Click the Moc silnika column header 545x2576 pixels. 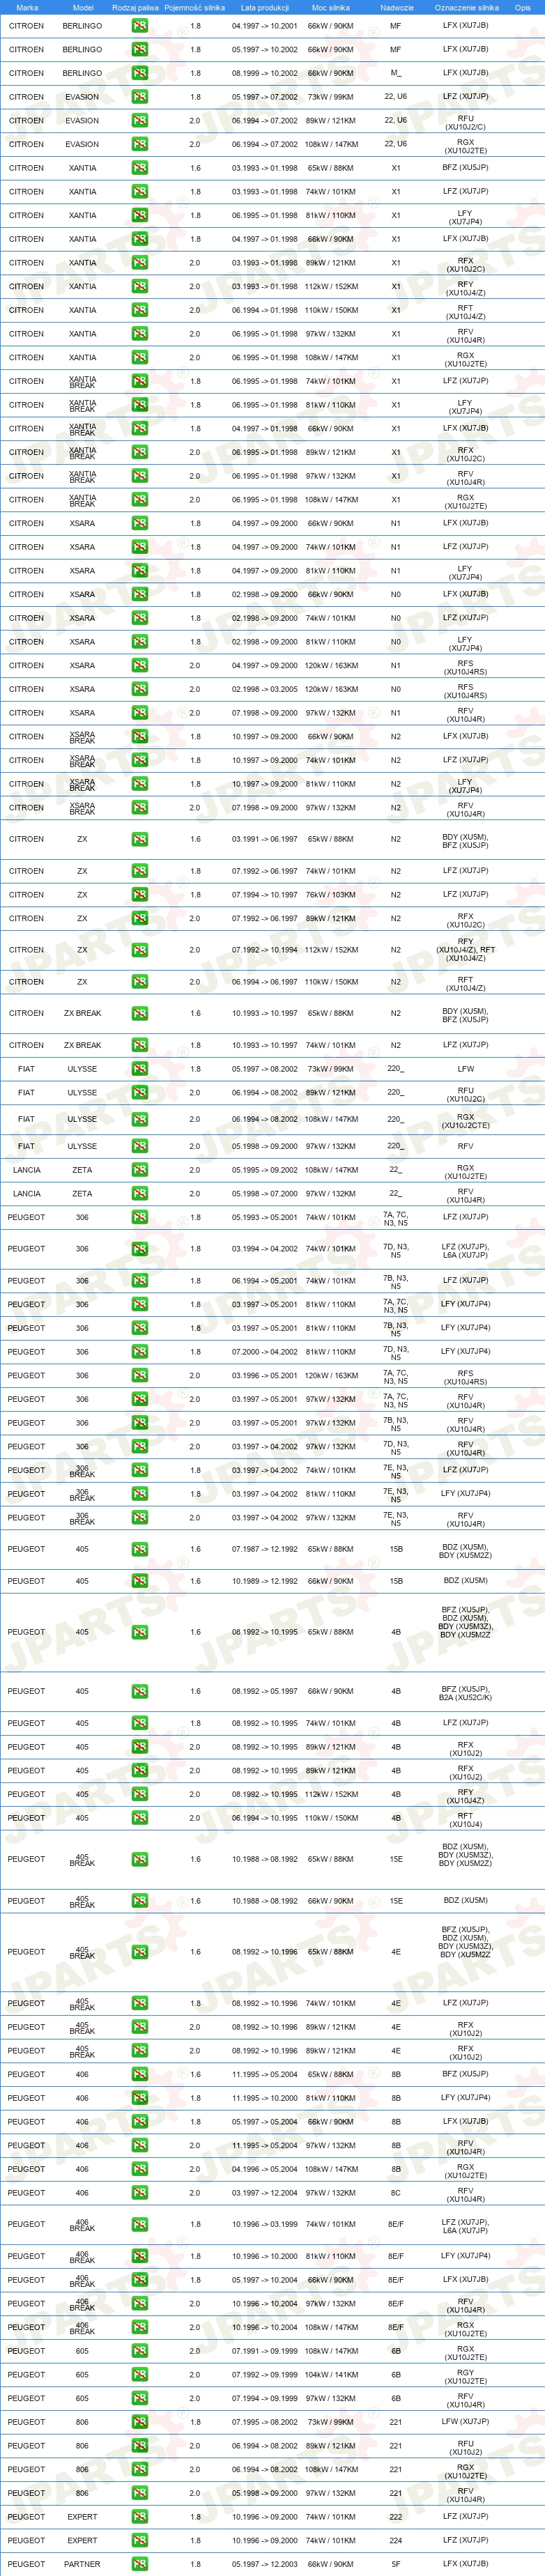pos(331,7)
